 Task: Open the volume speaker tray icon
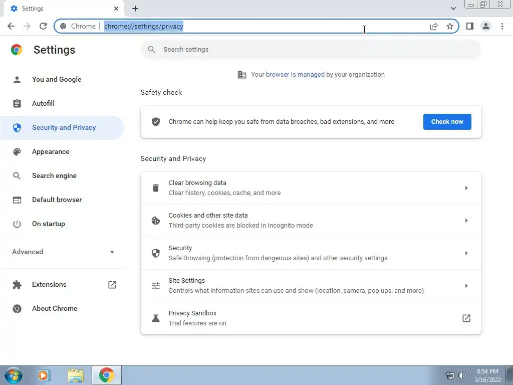pyautogui.click(x=462, y=375)
